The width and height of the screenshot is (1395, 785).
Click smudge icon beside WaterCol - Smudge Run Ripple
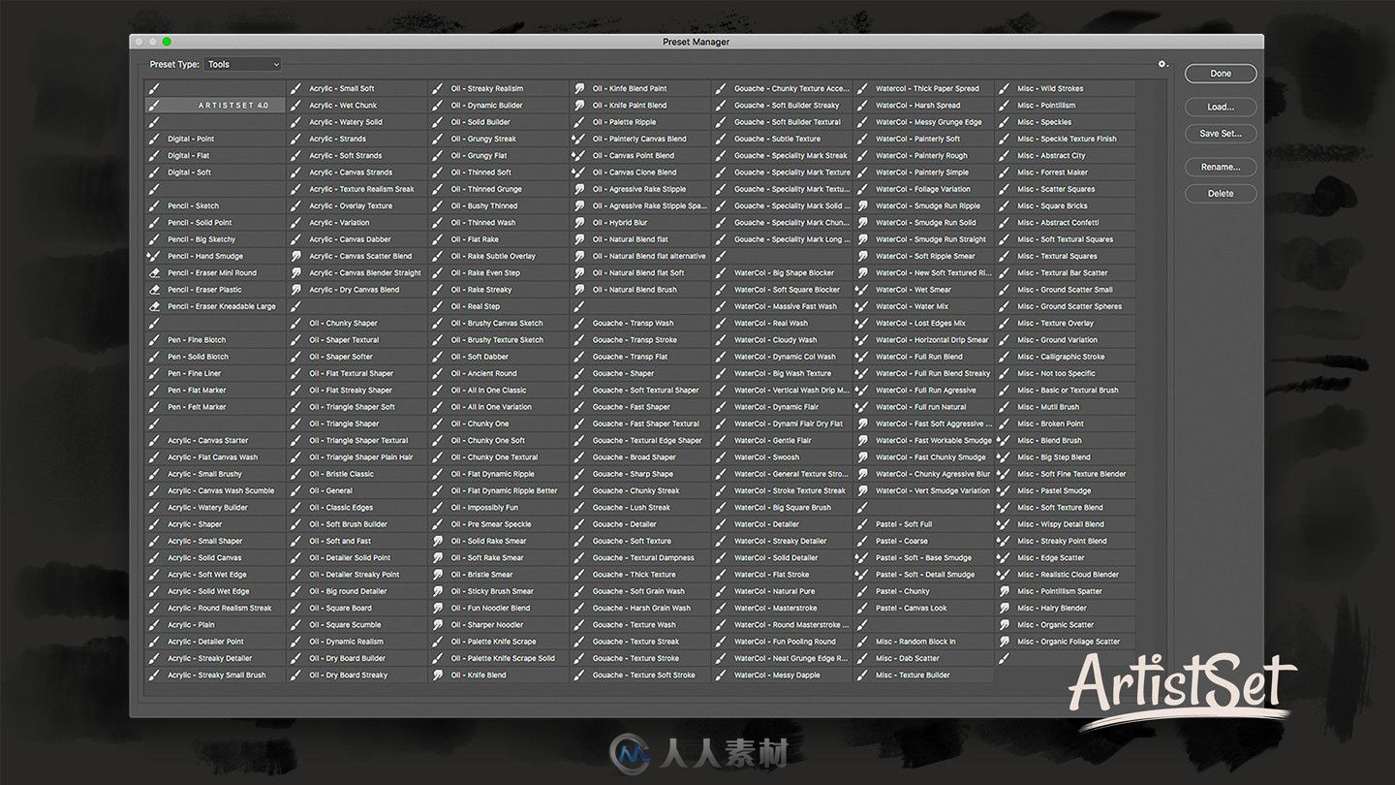[861, 205]
